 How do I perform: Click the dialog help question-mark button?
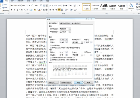click(87, 19)
